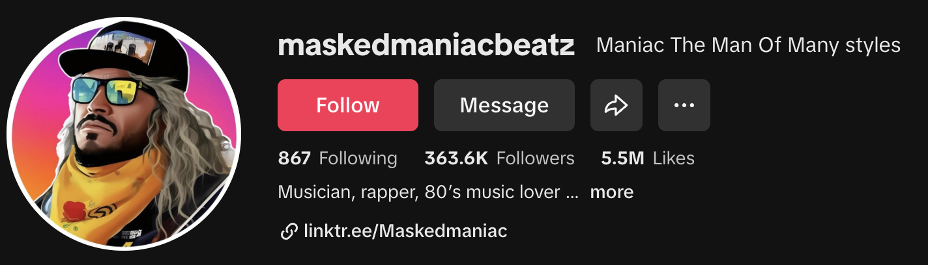This screenshot has height=265, width=928.
Task: Select the 5.5M likes figure
Action: tap(623, 158)
